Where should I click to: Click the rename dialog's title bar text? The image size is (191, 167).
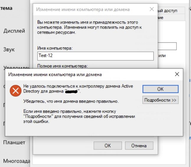point(83,9)
